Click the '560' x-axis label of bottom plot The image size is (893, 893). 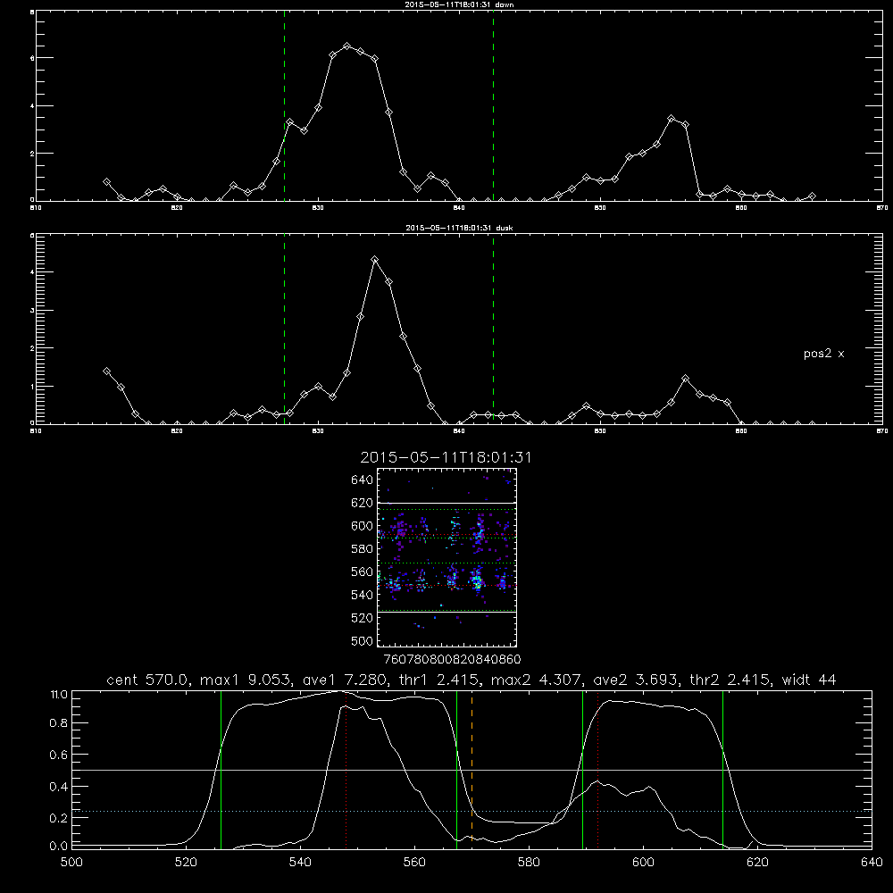coord(414,862)
